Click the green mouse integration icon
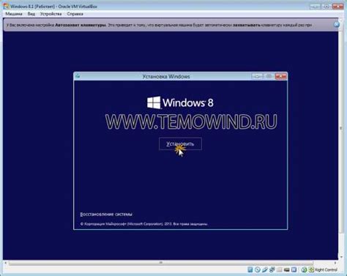This screenshot has width=347, height=276. (x=304, y=269)
